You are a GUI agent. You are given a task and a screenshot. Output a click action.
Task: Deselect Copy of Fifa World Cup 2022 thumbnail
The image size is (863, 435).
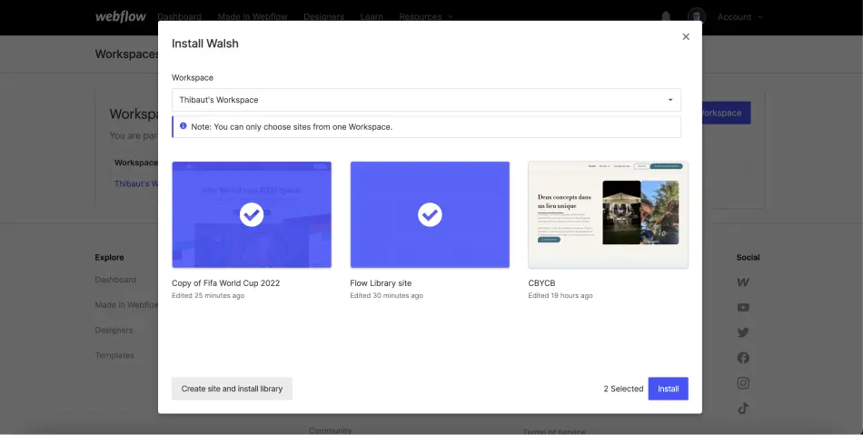[252, 214]
